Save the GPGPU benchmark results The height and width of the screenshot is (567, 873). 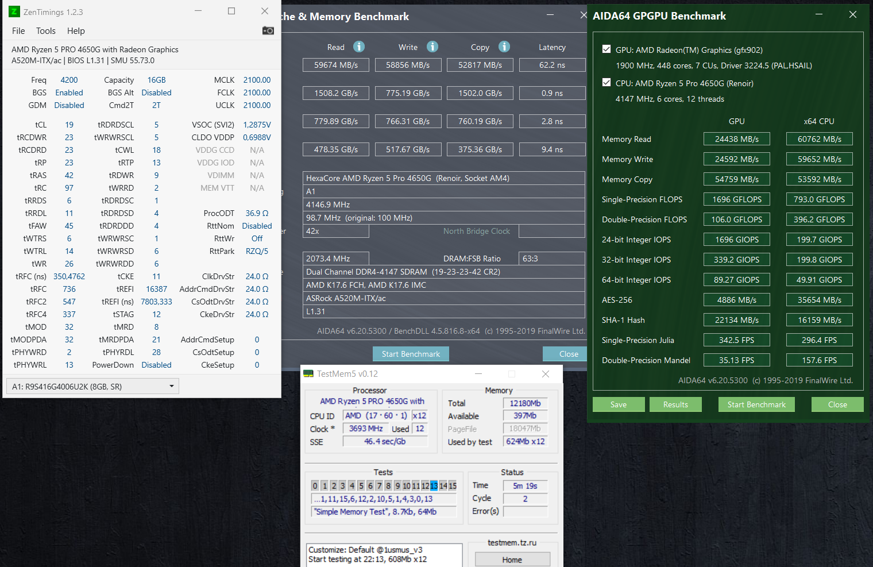[x=619, y=404]
